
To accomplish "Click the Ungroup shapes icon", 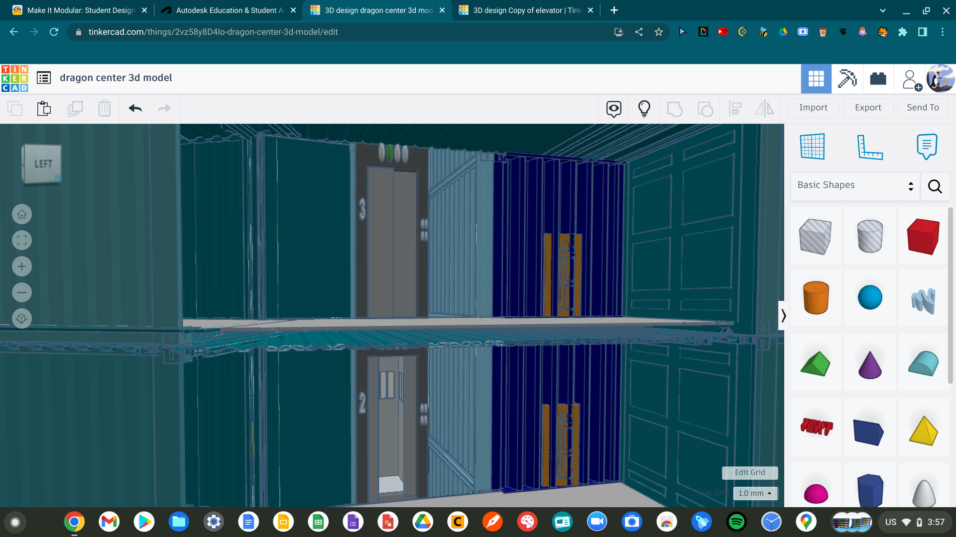I will (705, 108).
